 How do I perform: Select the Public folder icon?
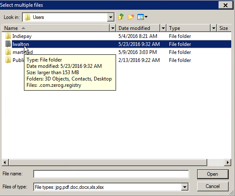tap(8, 60)
